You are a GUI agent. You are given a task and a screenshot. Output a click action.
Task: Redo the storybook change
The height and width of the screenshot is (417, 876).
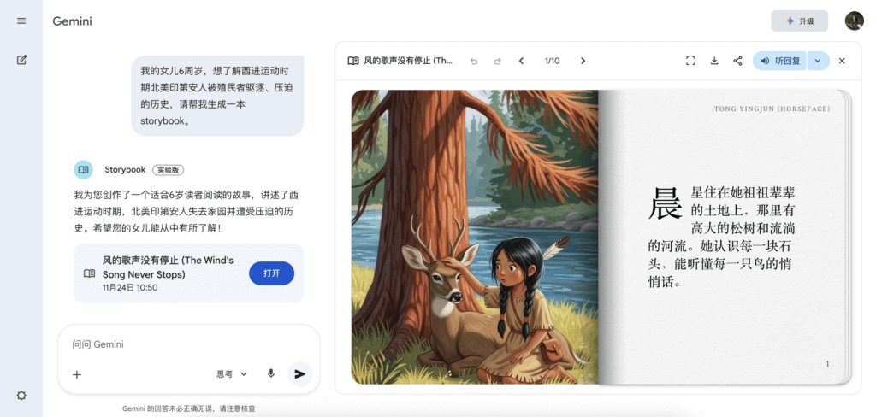coord(497,61)
